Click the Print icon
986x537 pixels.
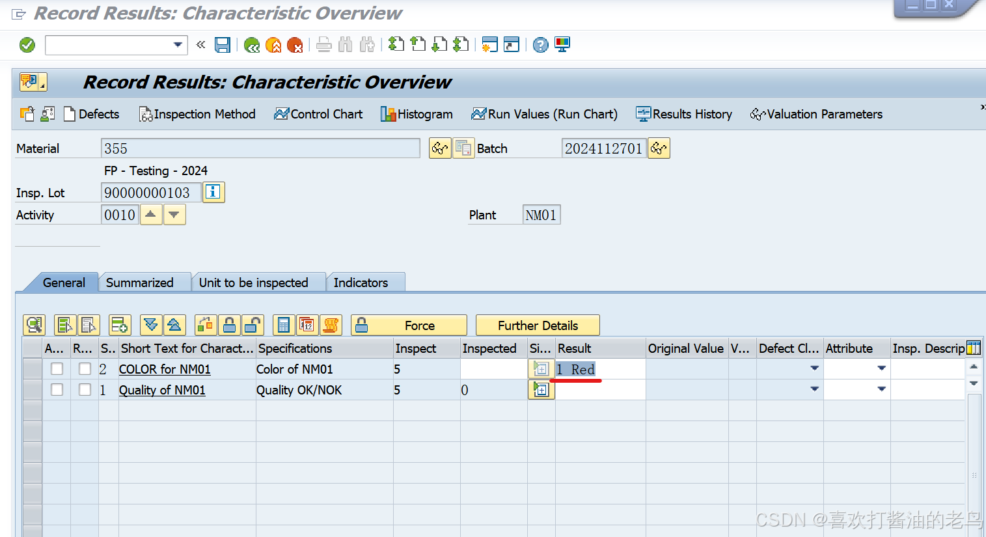tap(324, 45)
